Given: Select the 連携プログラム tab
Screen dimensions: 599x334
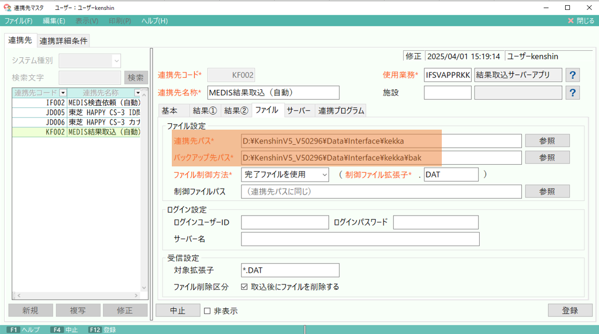Looking at the screenshot, I should point(341,110).
